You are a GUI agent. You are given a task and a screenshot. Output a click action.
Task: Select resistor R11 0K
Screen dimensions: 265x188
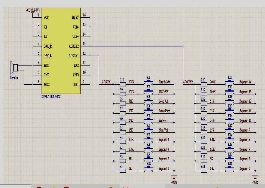click(204, 171)
